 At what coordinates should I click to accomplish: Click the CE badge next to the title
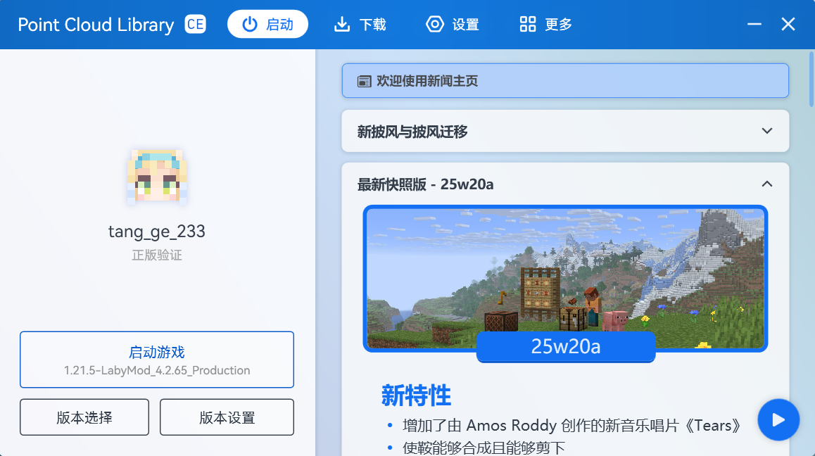click(x=195, y=25)
